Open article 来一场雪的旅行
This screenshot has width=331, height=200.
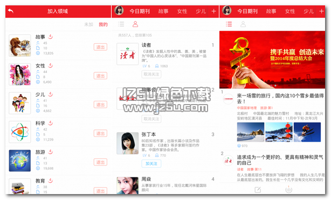(280, 99)
